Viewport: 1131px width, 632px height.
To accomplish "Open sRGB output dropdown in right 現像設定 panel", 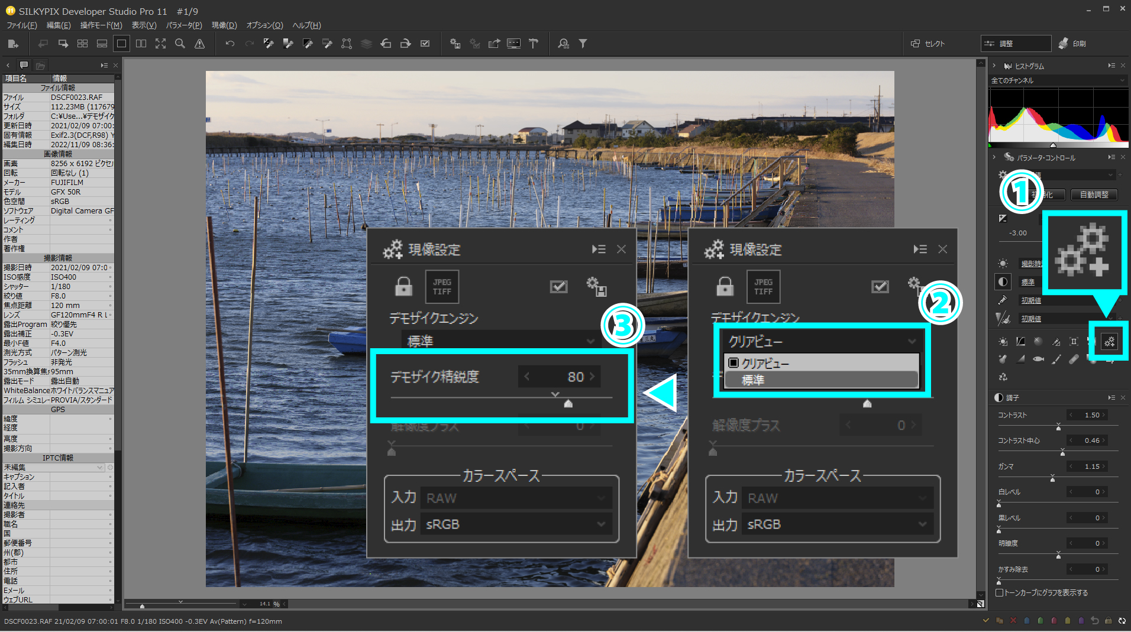I will coord(837,524).
